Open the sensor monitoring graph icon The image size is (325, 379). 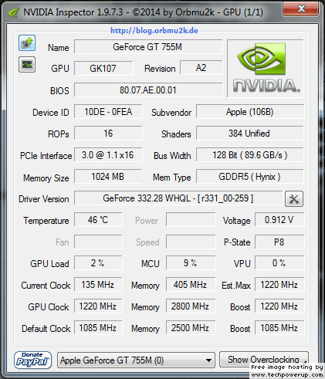click(x=27, y=65)
